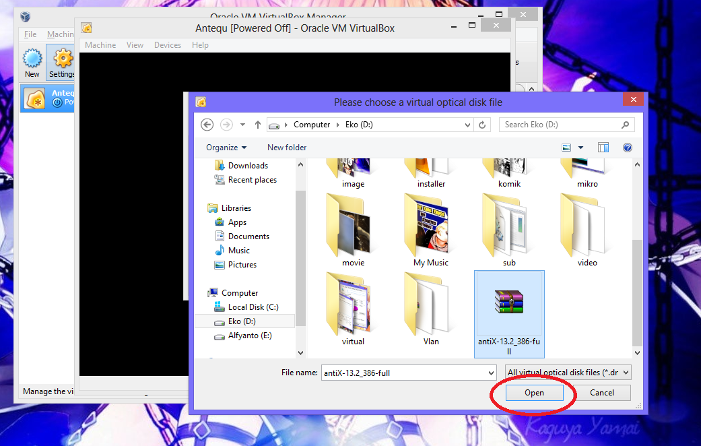This screenshot has width=701, height=446.
Task: Select Alfyanto (E:) drive in navigation pane
Action: 249,336
